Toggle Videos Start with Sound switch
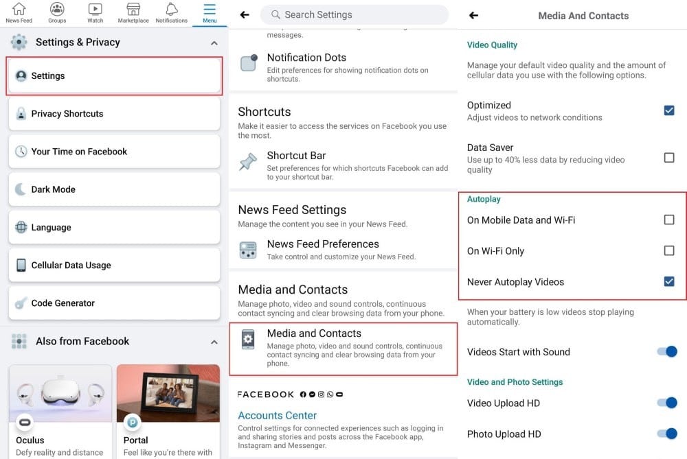The height and width of the screenshot is (459, 687). [667, 351]
